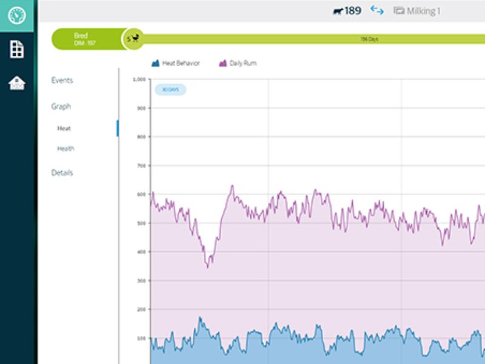
Task: Click the 196 Days progress bar
Action: click(x=369, y=39)
